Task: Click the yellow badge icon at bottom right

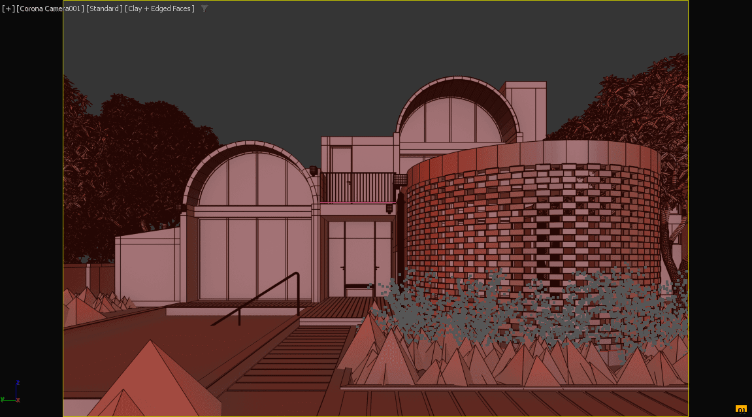Action: coord(741,410)
